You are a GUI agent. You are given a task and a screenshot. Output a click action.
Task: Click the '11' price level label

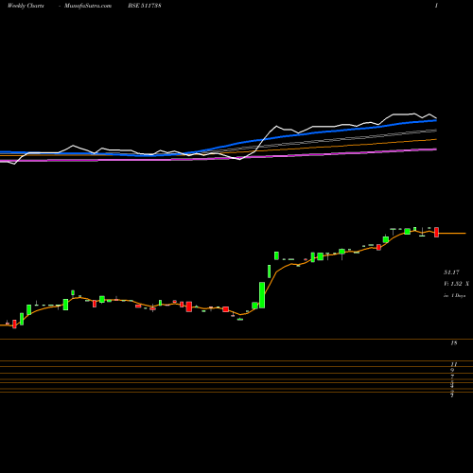pyautogui.click(x=453, y=364)
